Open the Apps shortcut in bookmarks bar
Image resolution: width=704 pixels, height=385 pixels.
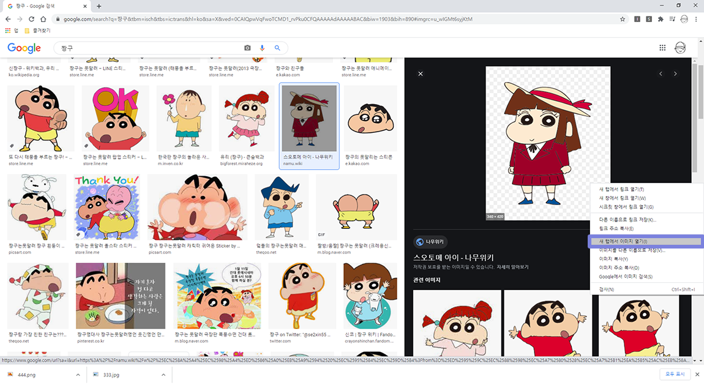coord(11,31)
